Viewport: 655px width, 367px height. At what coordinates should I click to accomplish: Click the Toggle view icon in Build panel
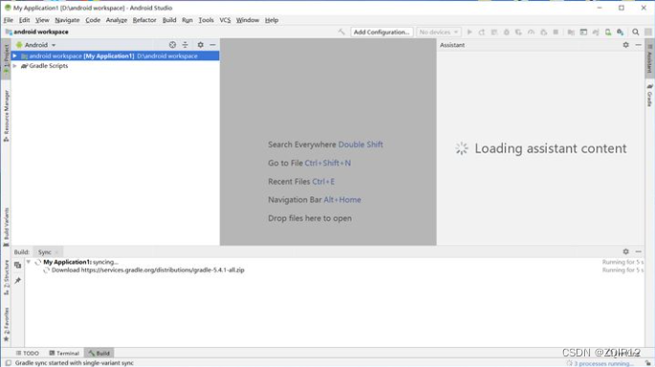tap(17, 265)
